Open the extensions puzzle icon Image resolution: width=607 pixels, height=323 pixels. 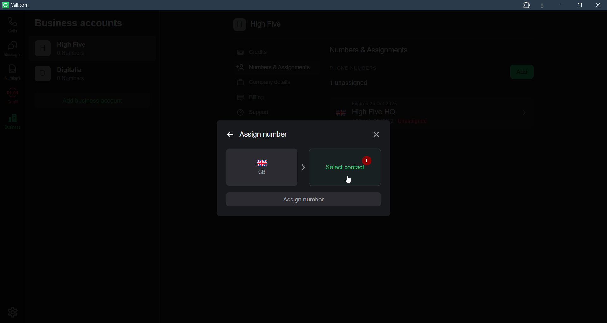point(527,5)
